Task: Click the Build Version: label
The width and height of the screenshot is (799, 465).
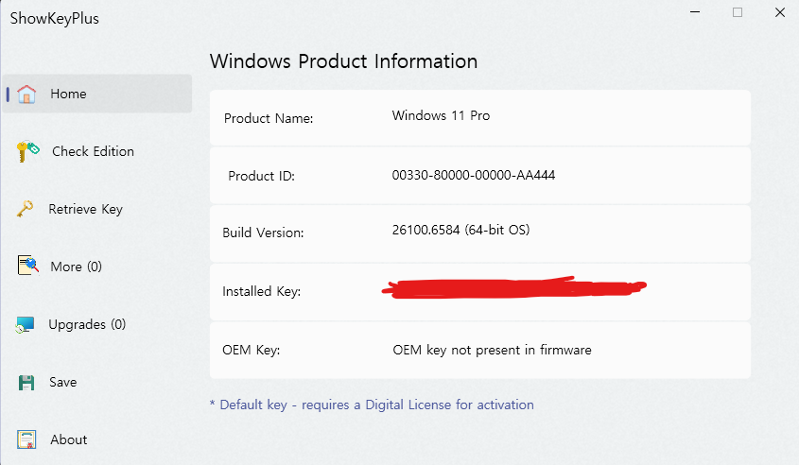Action: (263, 232)
